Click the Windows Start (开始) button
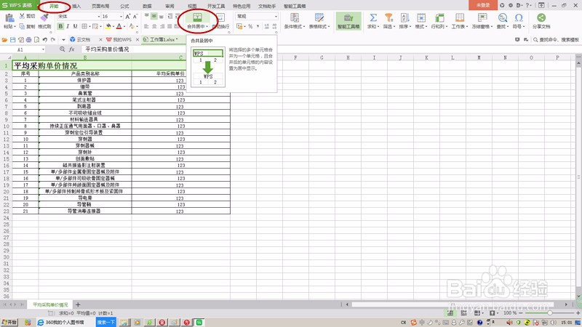This screenshot has width=582, height=327. coord(9,322)
